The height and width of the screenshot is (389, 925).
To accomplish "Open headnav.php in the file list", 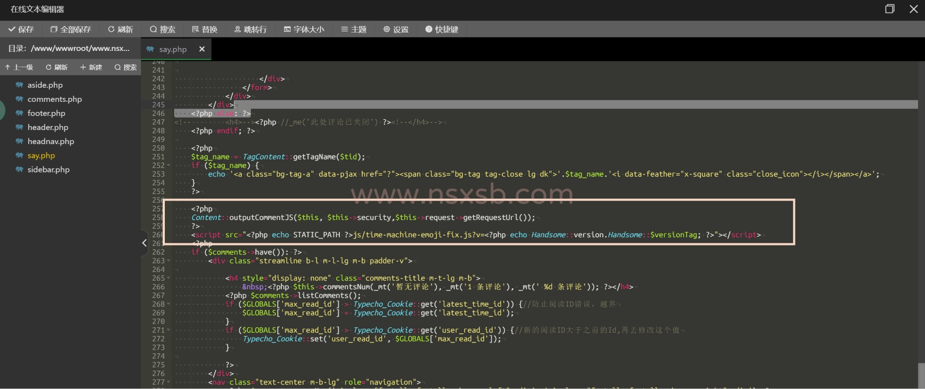I will coord(51,141).
